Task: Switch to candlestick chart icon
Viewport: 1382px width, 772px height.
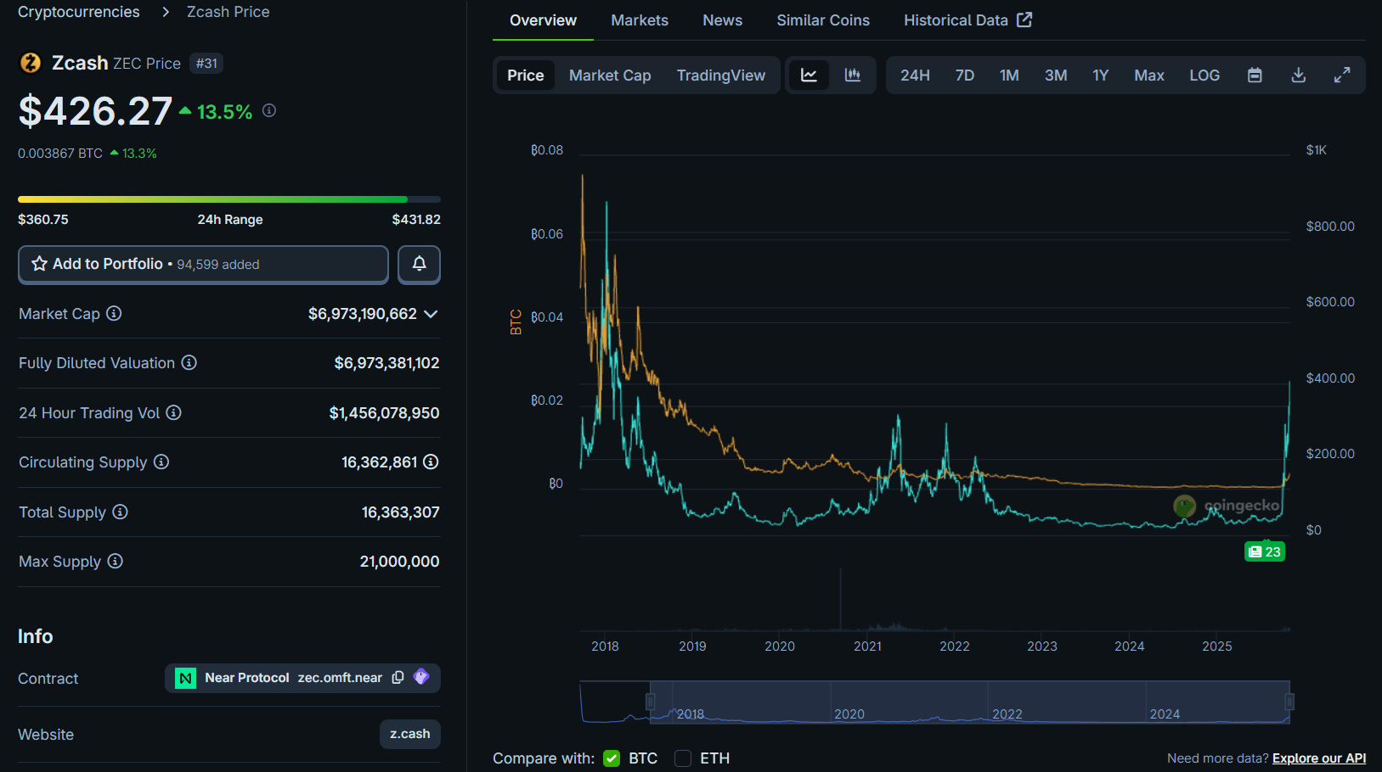Action: (853, 76)
